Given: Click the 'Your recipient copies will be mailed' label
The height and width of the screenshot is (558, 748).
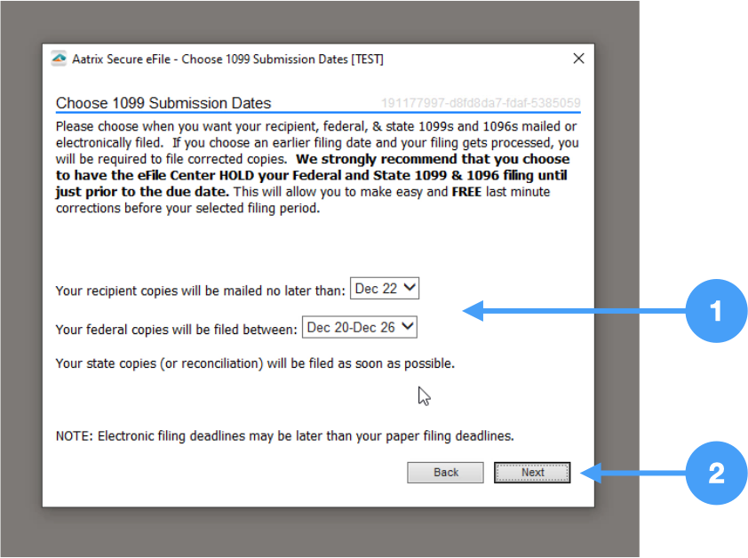Looking at the screenshot, I should click(x=201, y=291).
